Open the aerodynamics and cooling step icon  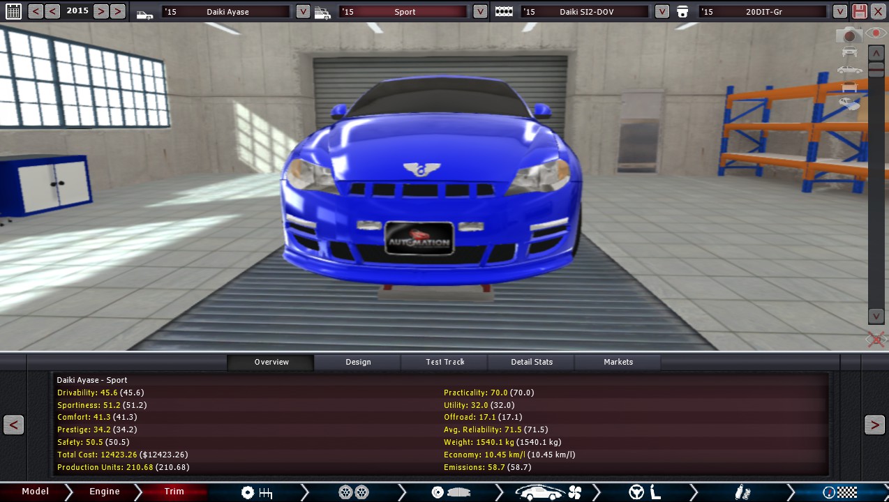coord(548,492)
